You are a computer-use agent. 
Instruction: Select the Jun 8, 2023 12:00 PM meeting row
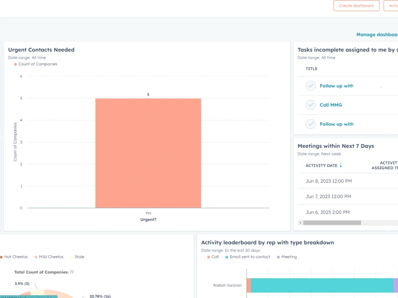tap(348, 181)
